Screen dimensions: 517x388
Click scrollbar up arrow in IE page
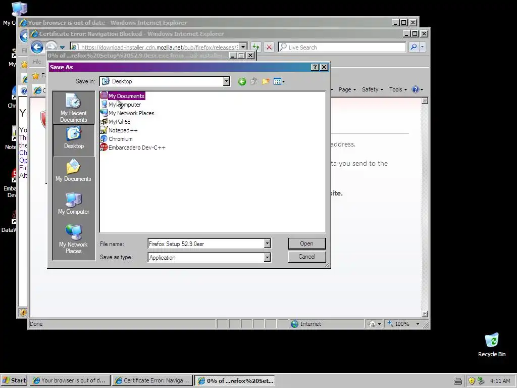tap(425, 101)
